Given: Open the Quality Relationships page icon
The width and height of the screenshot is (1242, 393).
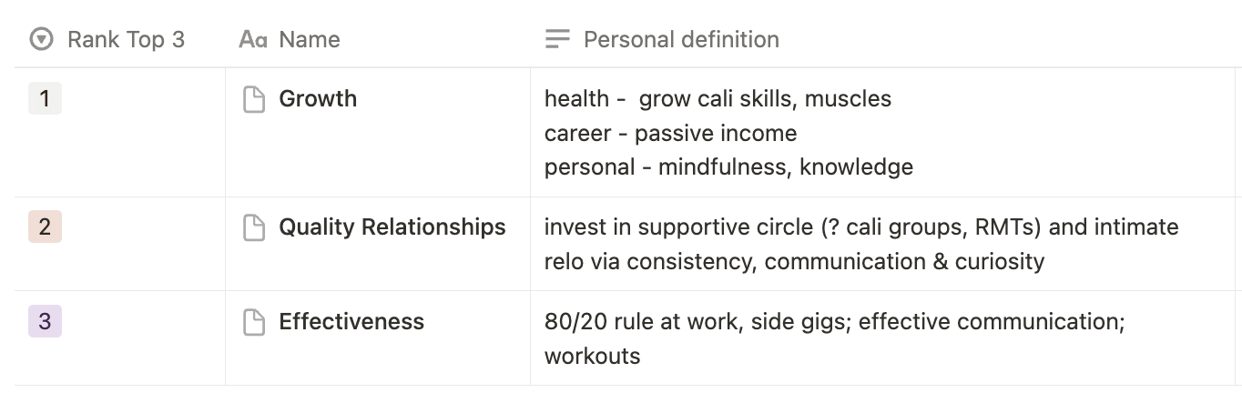Looking at the screenshot, I should (x=254, y=227).
